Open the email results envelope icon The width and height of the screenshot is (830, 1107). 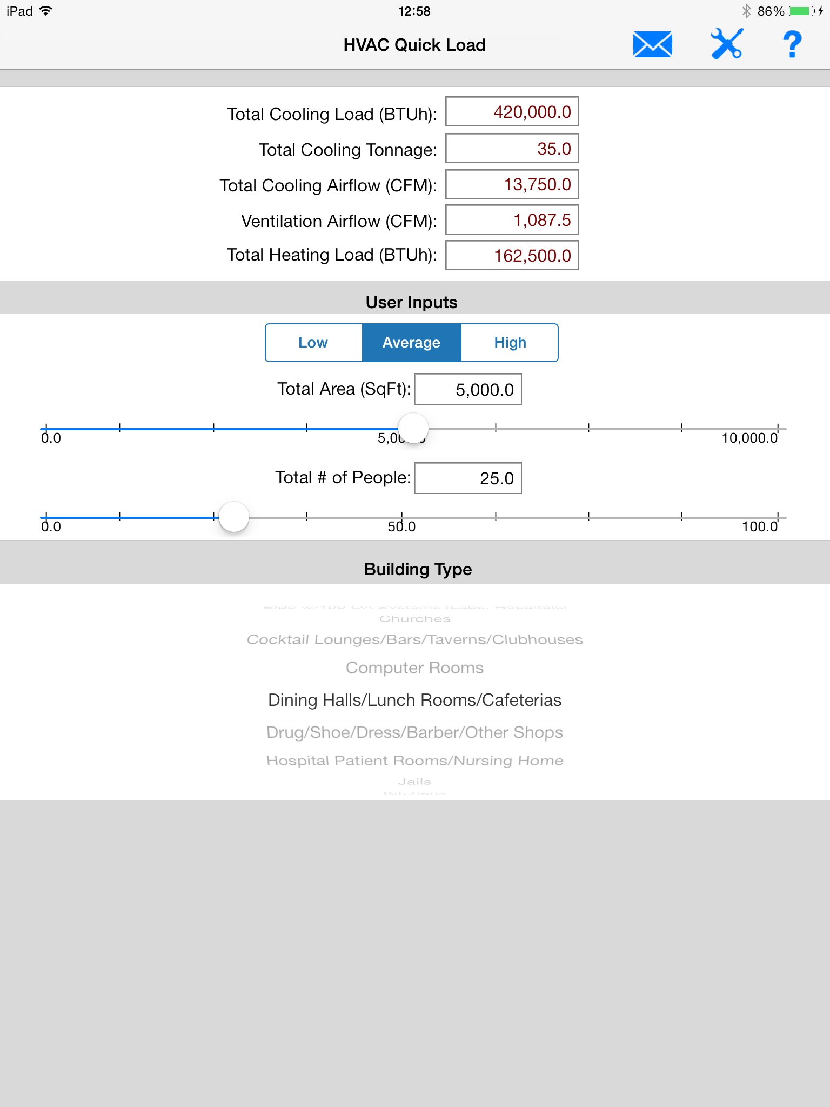(x=652, y=45)
